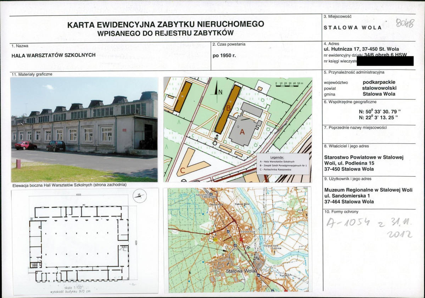The width and height of the screenshot is (425, 298).
Task: Click the powiat value 'stalowowolski'
Action: coord(379,88)
